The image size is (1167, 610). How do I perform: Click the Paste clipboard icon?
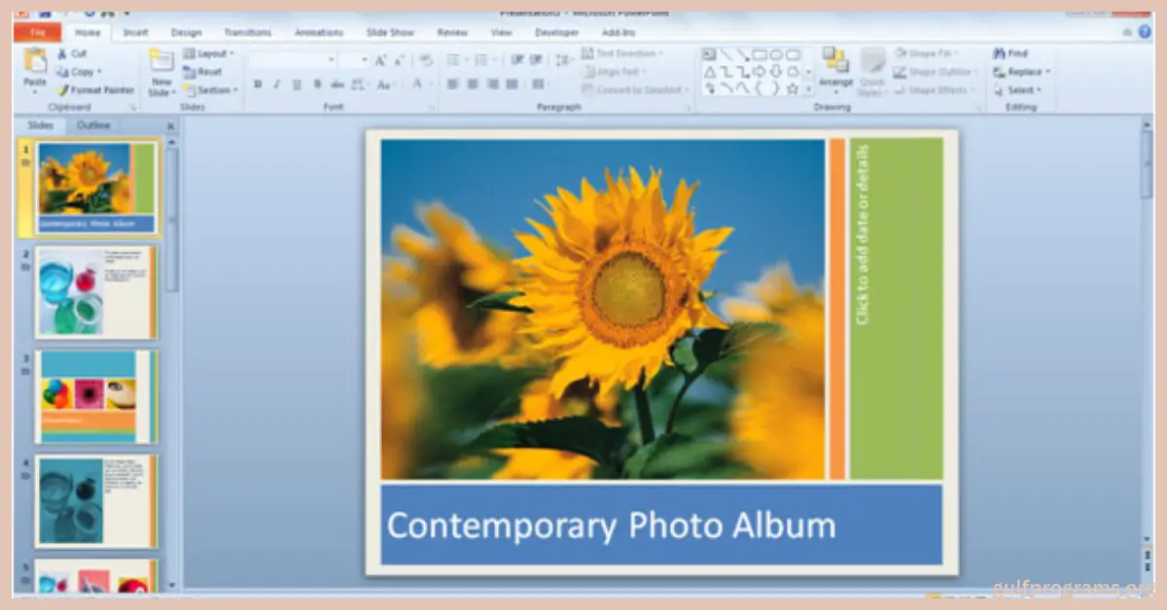(x=35, y=64)
